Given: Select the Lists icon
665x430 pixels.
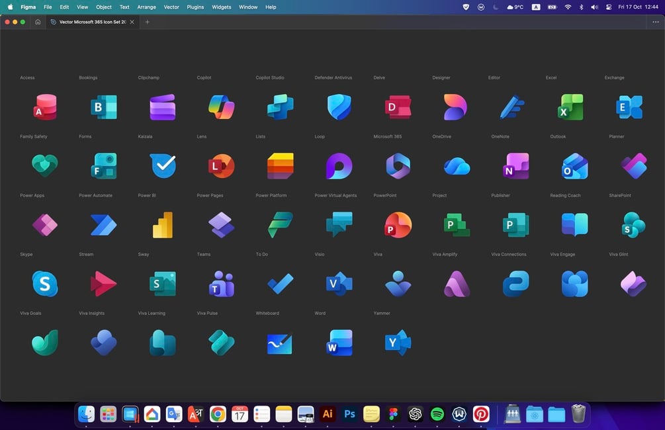Looking at the screenshot, I should pos(281,166).
